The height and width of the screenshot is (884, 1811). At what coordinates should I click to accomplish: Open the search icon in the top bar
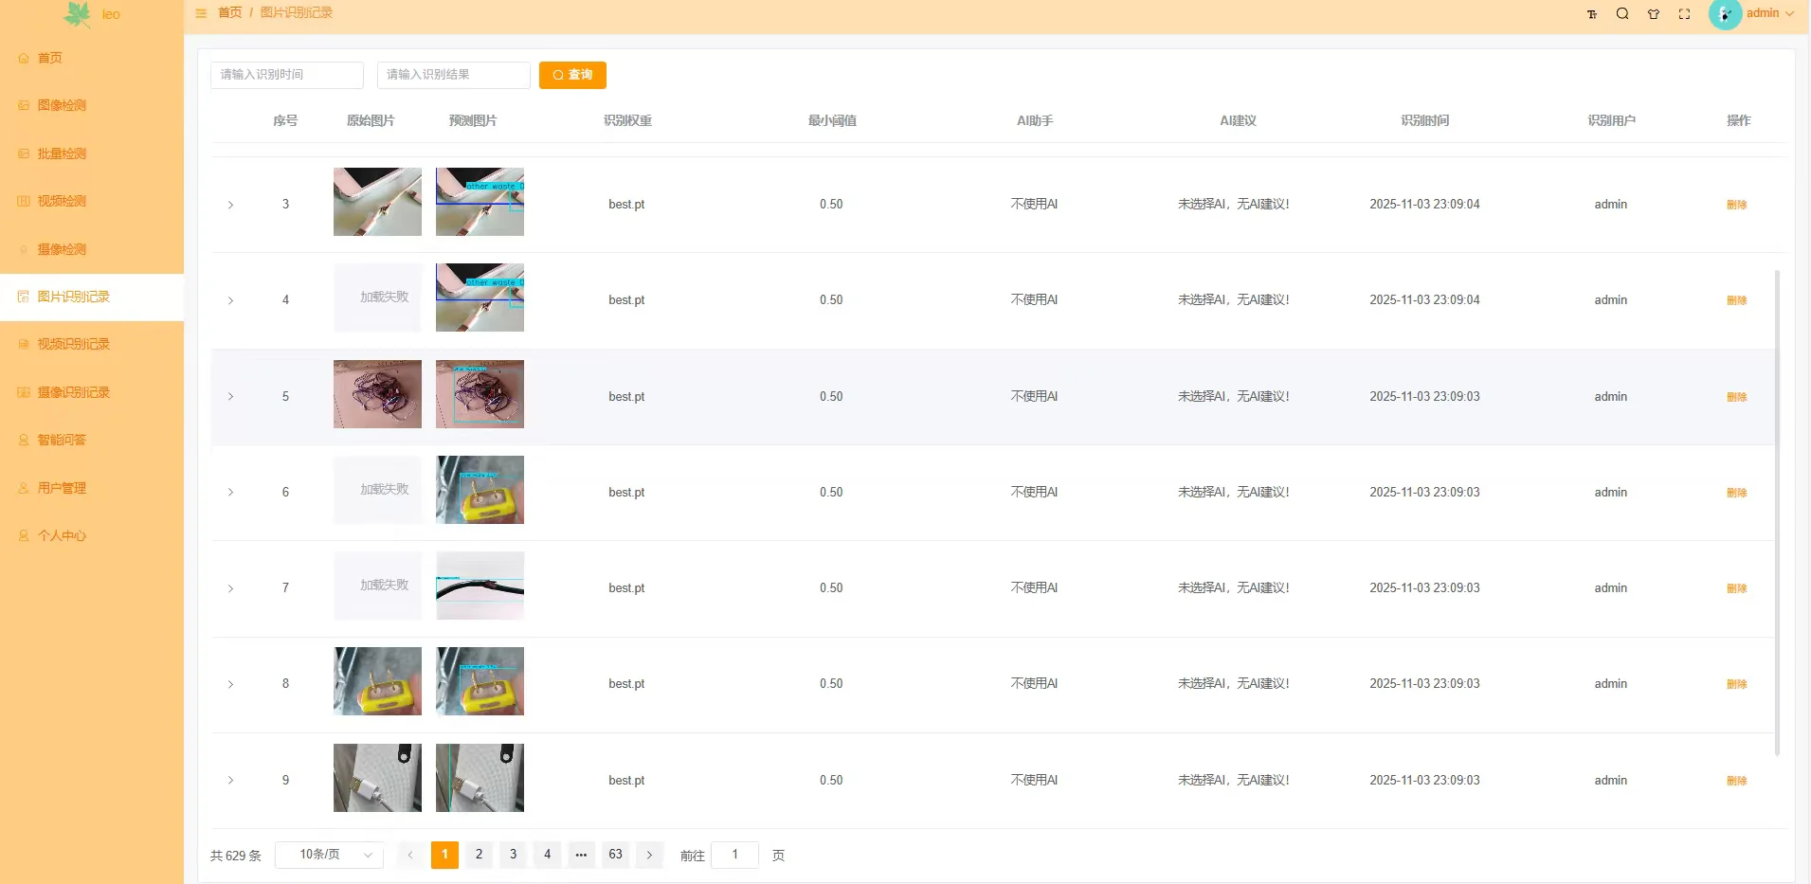(x=1622, y=13)
